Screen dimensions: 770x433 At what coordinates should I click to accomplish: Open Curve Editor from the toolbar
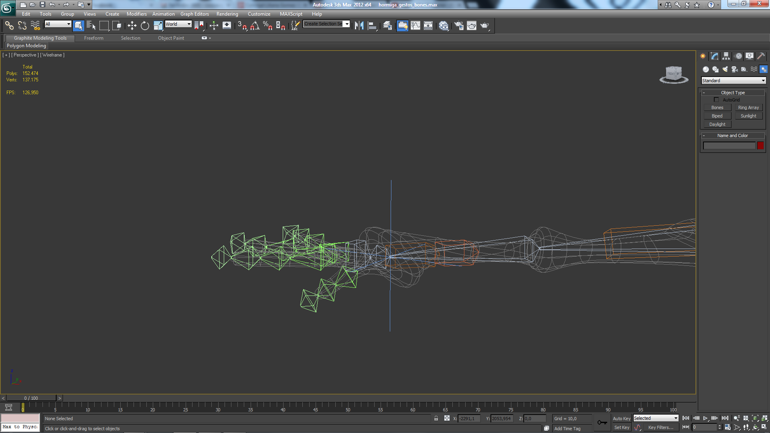pyautogui.click(x=415, y=26)
